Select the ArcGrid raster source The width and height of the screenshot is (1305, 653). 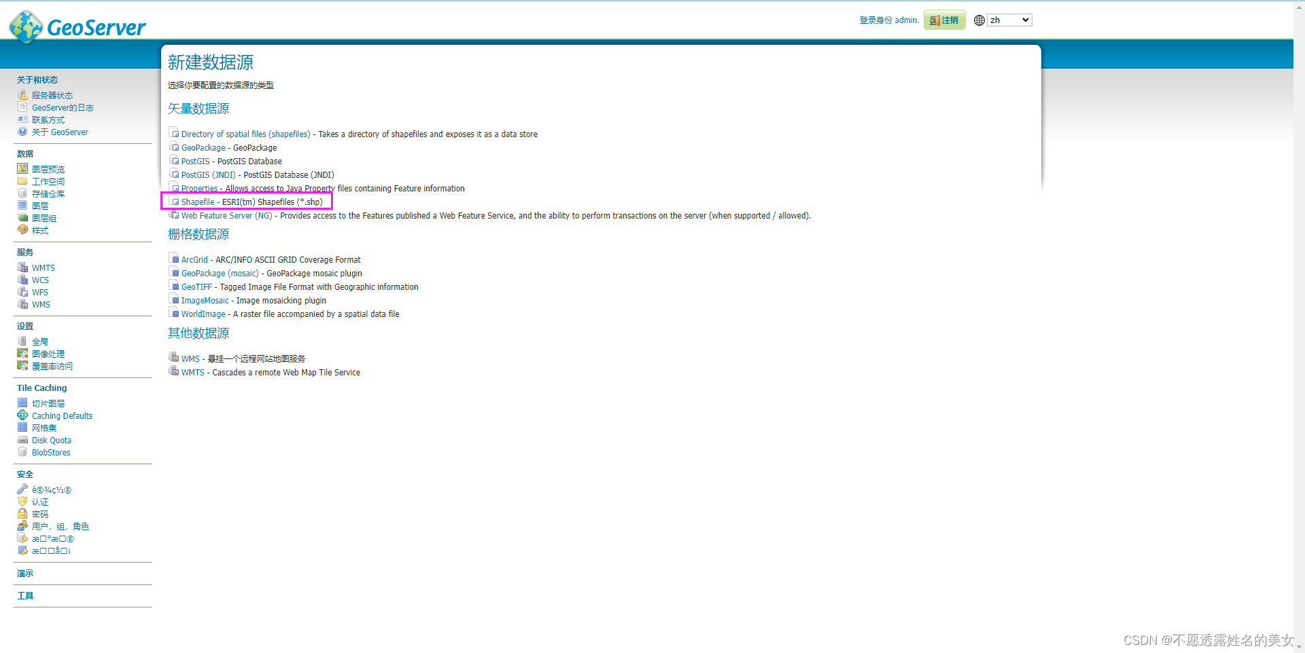(194, 260)
